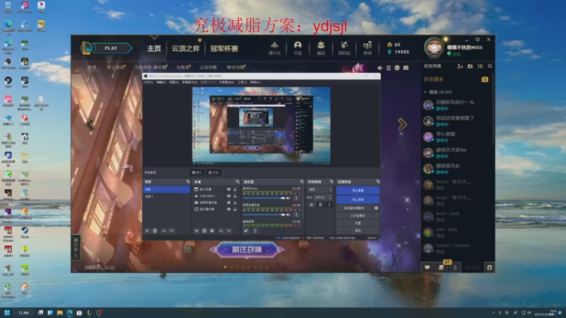Open League bug report icon
Screen dimensions: 566x318
click(489, 267)
